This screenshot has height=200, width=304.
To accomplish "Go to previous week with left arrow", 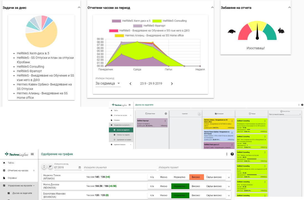I will pyautogui.click(x=130, y=84).
